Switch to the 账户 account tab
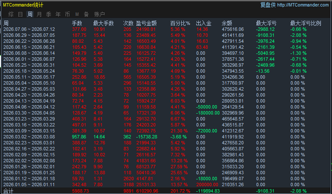The width and height of the screenshot is (332, 194). click(99, 14)
